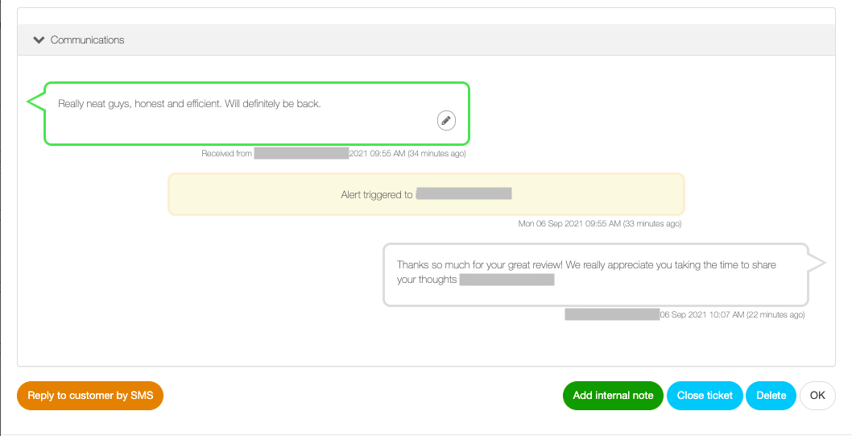This screenshot has width=852, height=436.
Task: Delete this ticket
Action: click(x=771, y=395)
